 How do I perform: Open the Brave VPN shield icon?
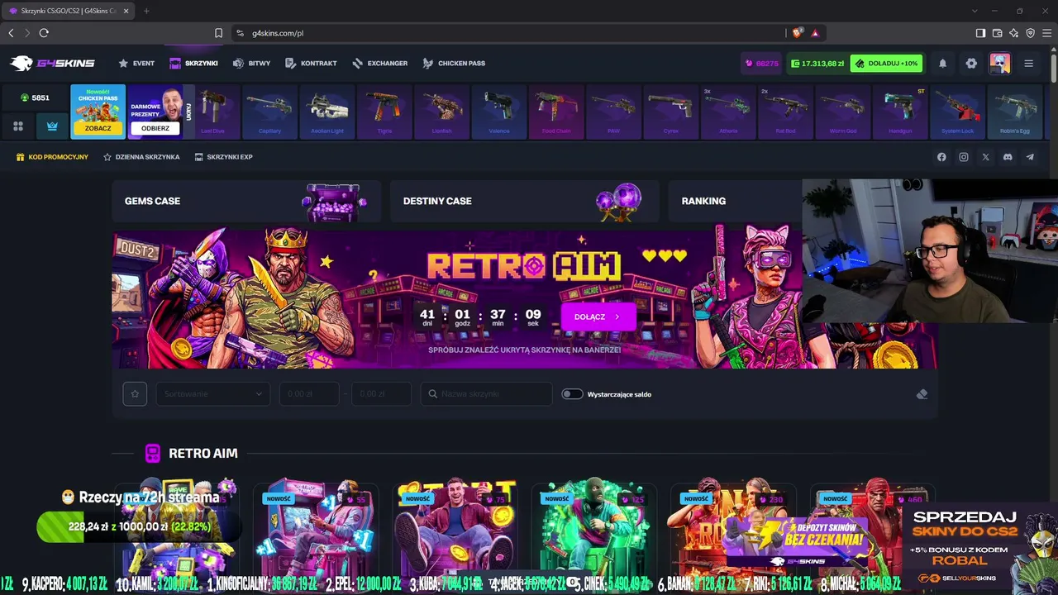(1030, 33)
